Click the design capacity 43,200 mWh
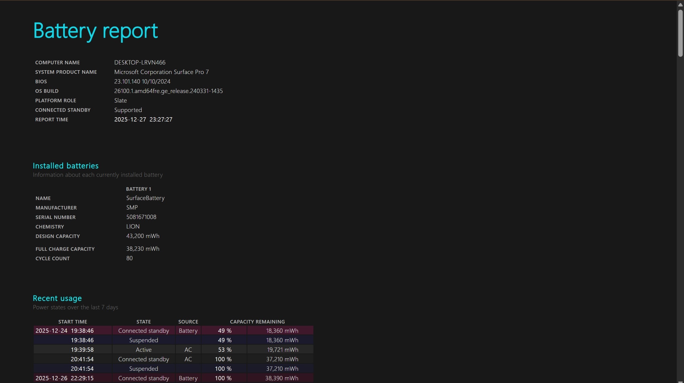Viewport: 684px width, 383px height. pyautogui.click(x=143, y=236)
